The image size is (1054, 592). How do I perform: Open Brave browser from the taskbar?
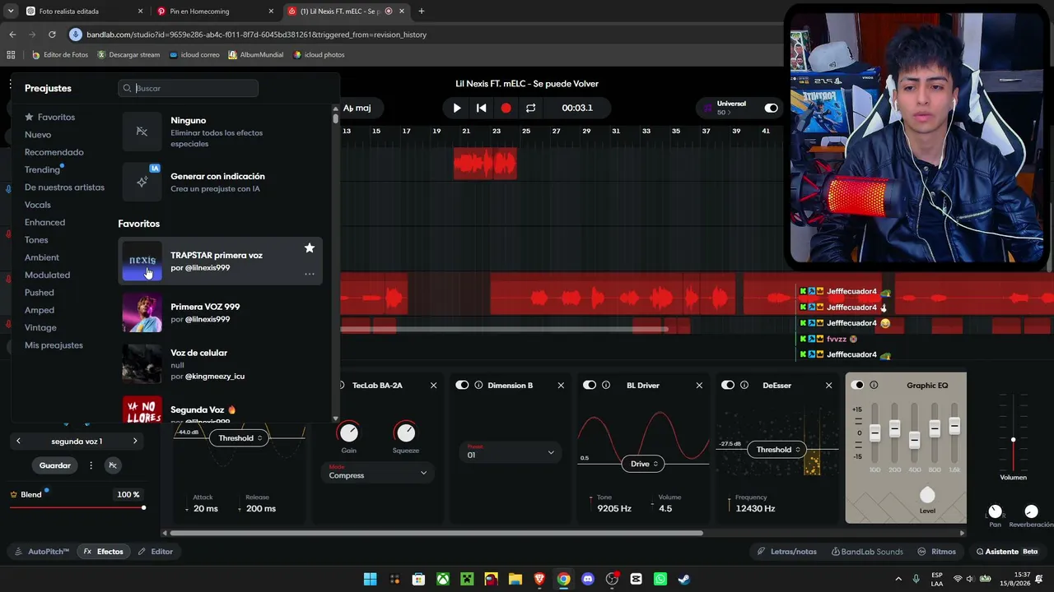[x=539, y=579]
